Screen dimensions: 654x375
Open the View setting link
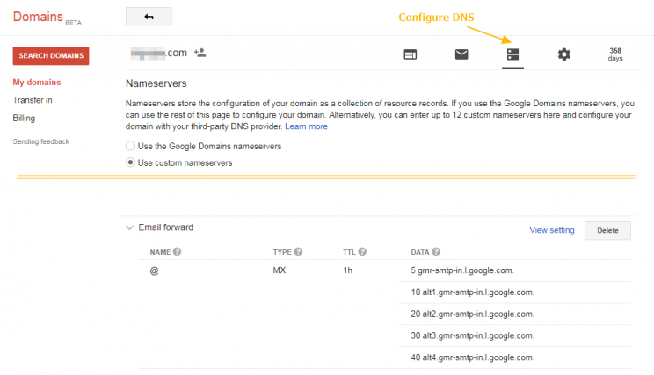point(551,230)
